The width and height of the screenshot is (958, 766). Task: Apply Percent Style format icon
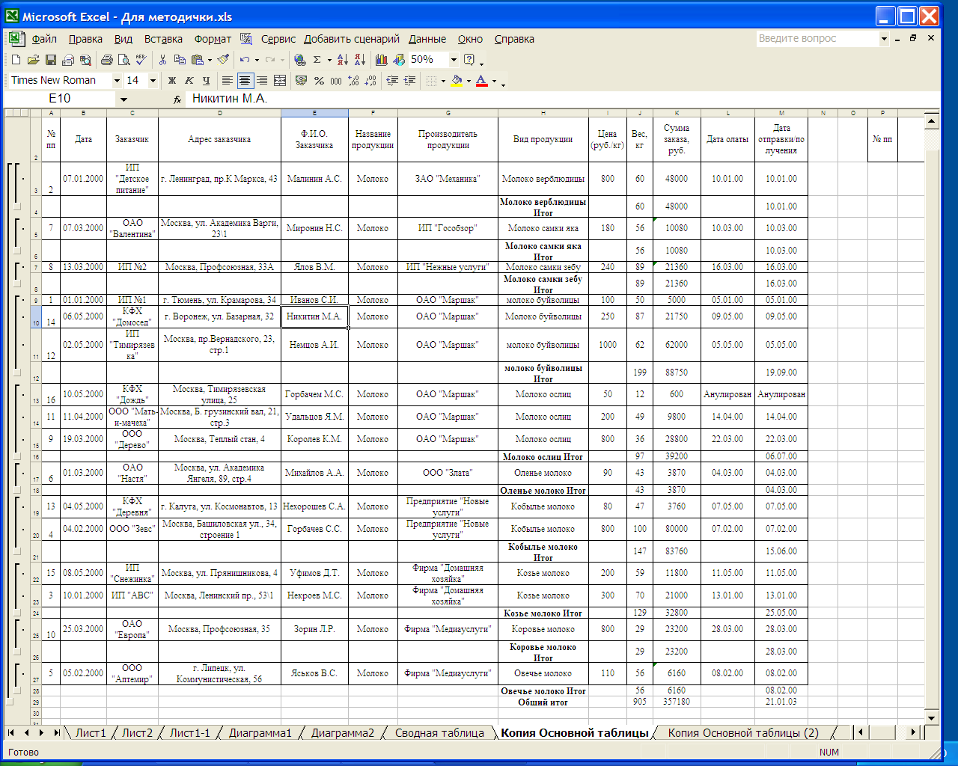tap(319, 80)
